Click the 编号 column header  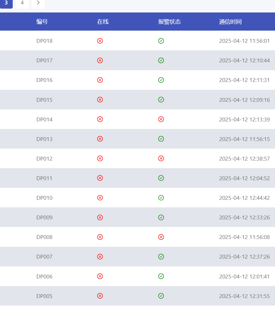[x=42, y=21]
